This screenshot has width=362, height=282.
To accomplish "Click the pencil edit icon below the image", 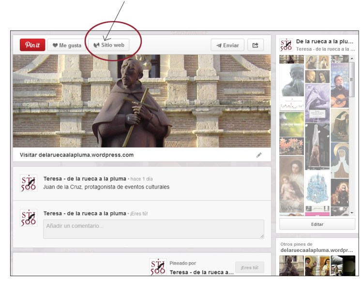I will [x=259, y=155].
